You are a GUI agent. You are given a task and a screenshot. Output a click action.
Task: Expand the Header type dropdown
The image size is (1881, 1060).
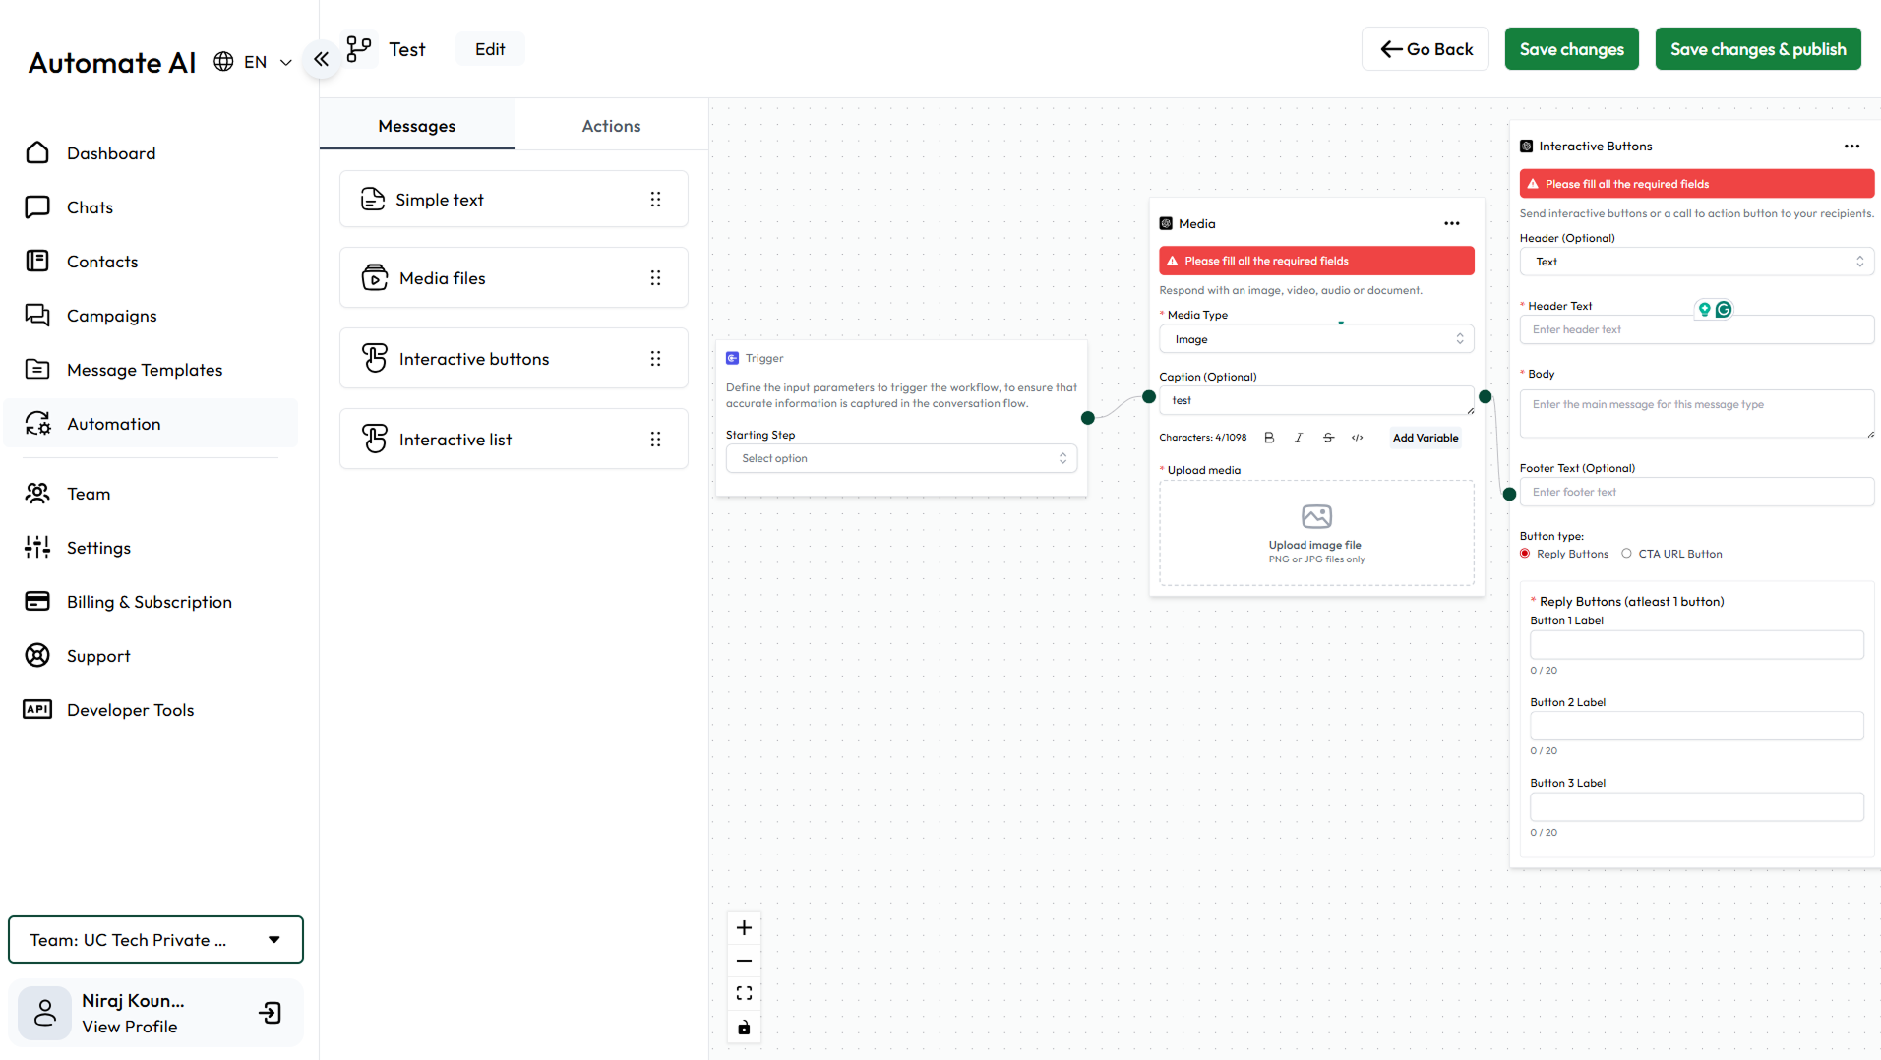[x=1696, y=262]
